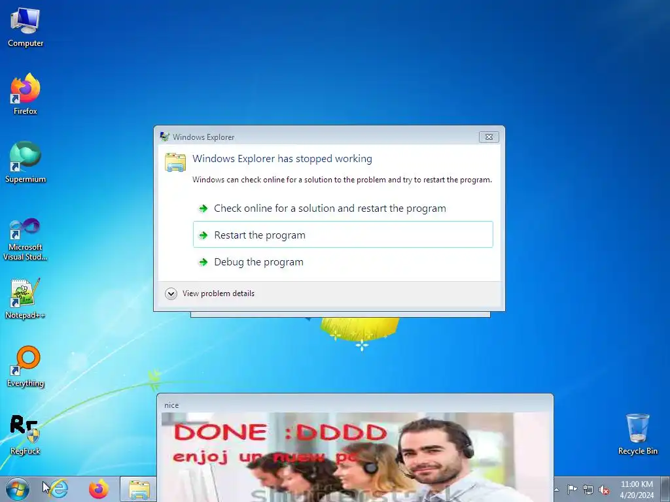Click the Firefox taskbar icon

point(99,489)
